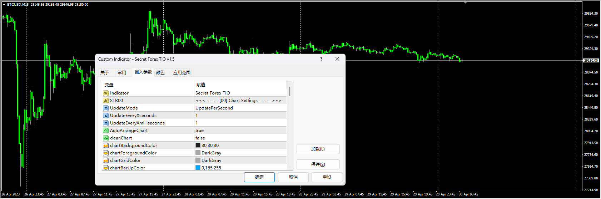The width and height of the screenshot is (601, 199).
Task: Click the boolean icon beside AutoArrangeChart
Action: click(x=105, y=131)
